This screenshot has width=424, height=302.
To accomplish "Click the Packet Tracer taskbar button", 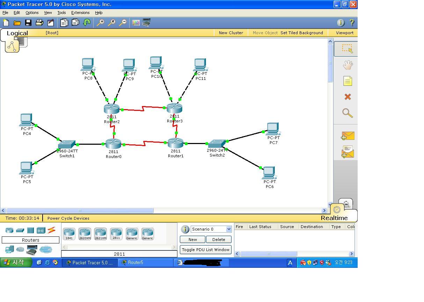I will click(90, 263).
